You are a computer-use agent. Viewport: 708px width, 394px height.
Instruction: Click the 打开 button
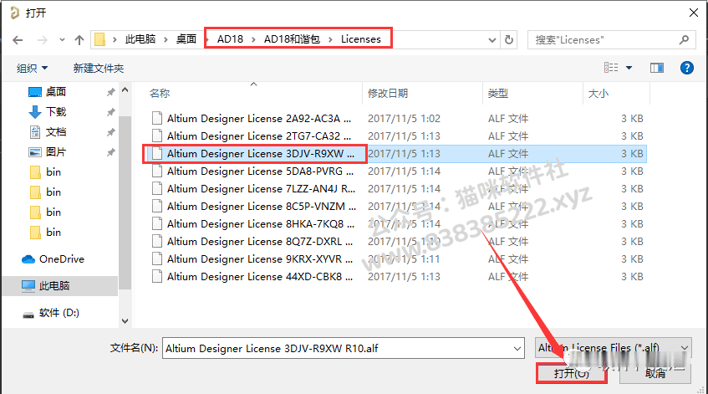(x=571, y=373)
